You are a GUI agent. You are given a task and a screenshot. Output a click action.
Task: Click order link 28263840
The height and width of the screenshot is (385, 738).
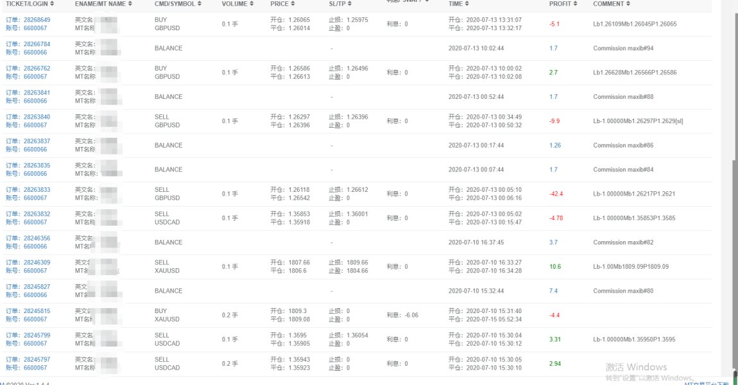[37, 117]
